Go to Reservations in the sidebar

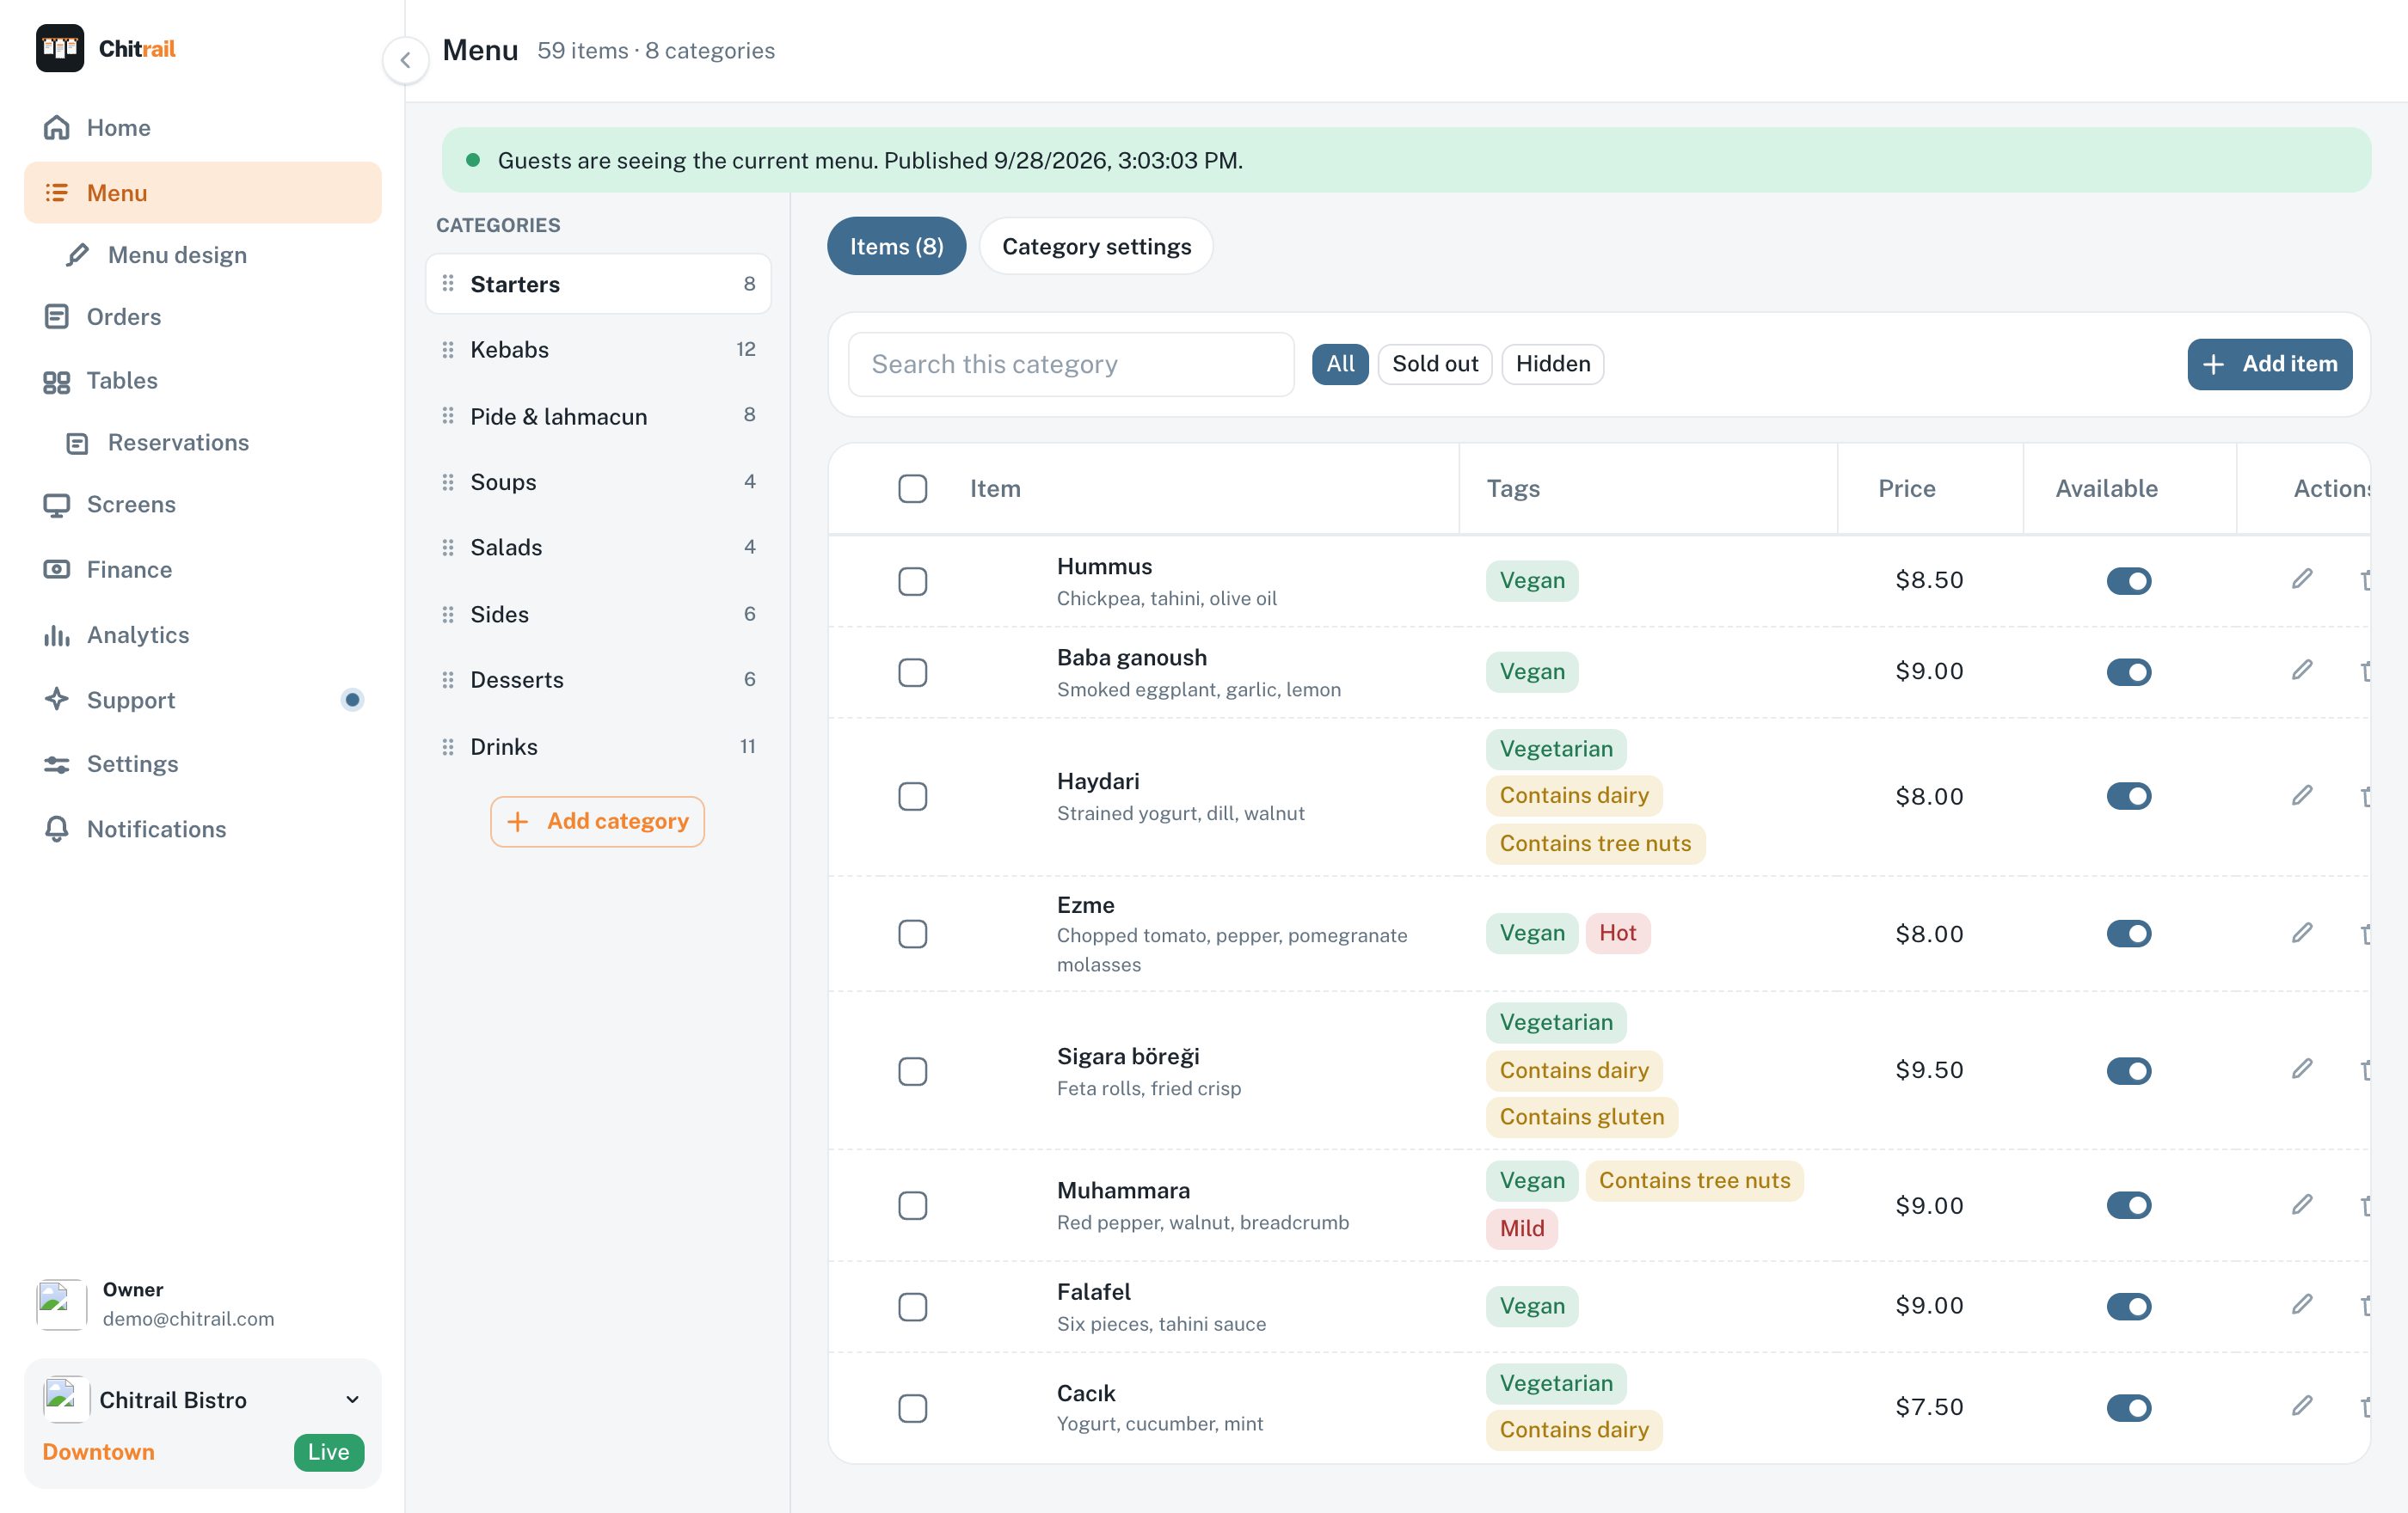(203, 443)
